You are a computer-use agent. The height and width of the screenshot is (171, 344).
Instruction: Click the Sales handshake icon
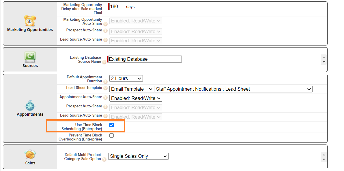(30, 155)
